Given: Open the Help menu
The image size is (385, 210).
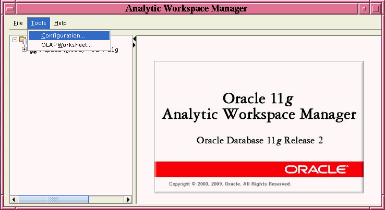Looking at the screenshot, I should pyautogui.click(x=61, y=23).
